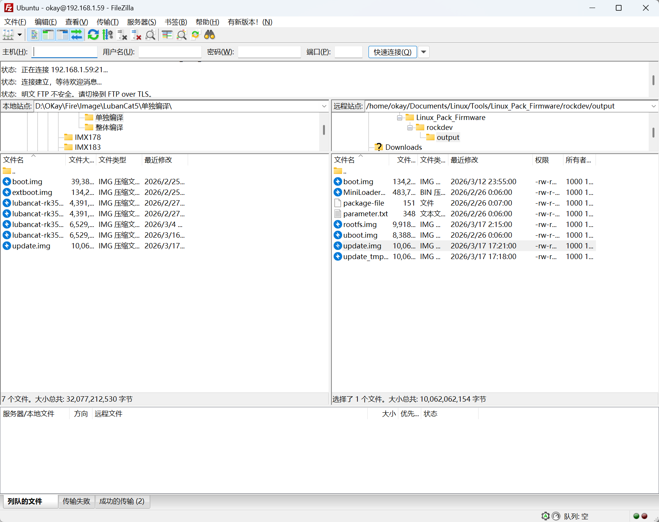Open the quick connect history dropdown
The width and height of the screenshot is (659, 522).
(424, 52)
